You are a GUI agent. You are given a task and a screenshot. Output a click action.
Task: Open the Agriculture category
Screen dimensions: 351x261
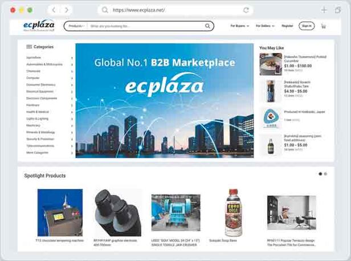coord(34,58)
